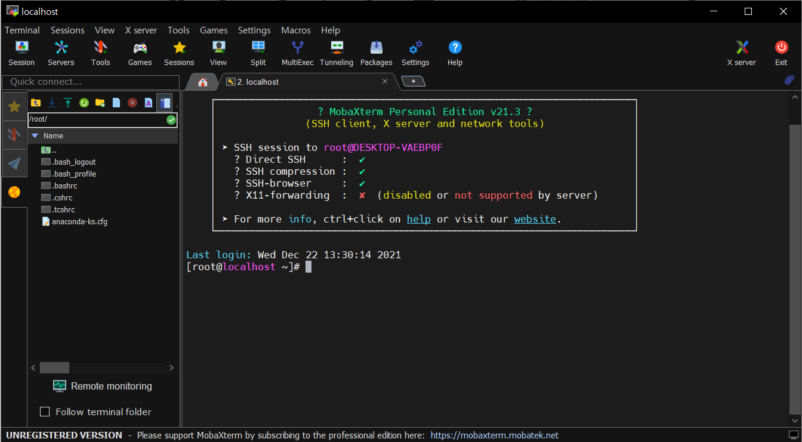Select the .bashrc file

[x=60, y=186]
